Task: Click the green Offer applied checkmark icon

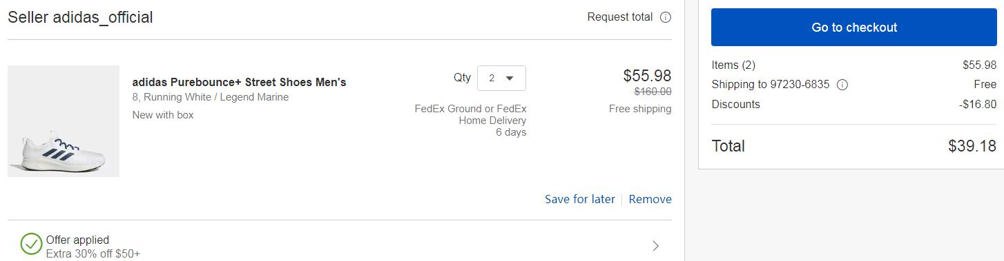Action: (31, 244)
